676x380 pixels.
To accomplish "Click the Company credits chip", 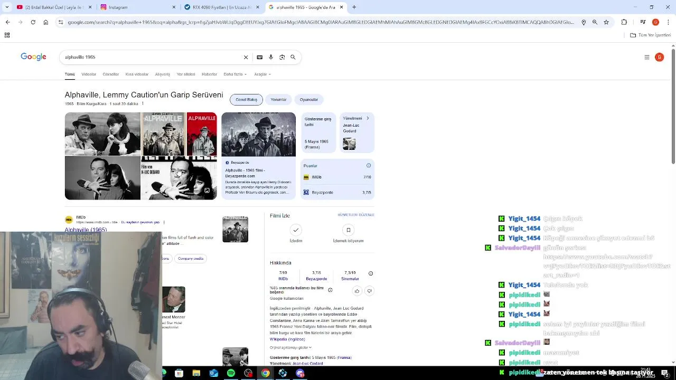I will pos(191,259).
